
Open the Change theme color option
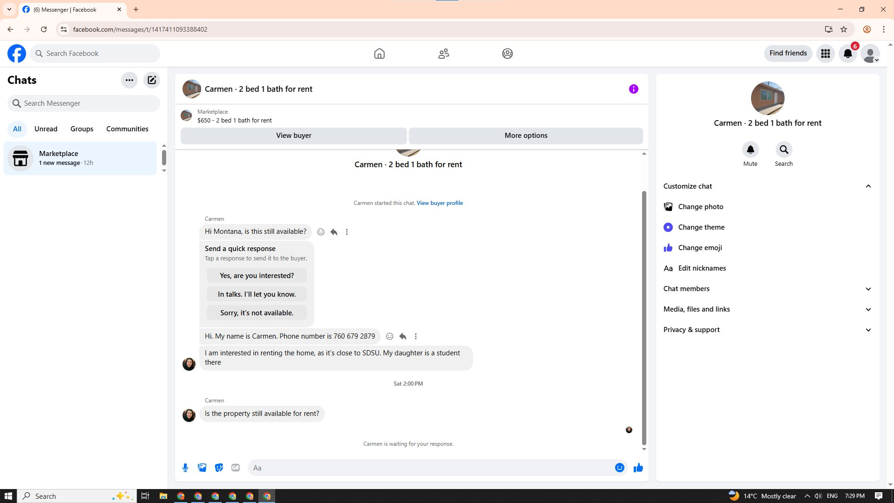[701, 227]
